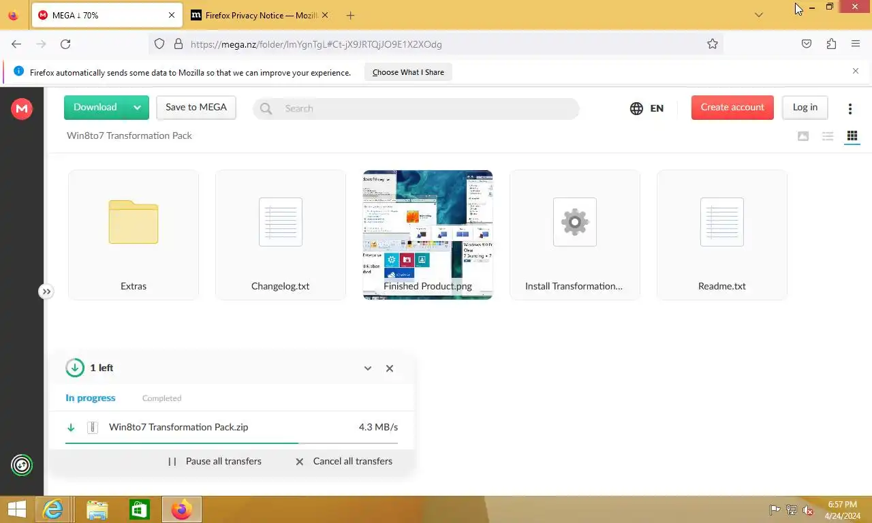Screen dimensions: 872x523
Task: Click the download progress bar
Action: click(232, 443)
